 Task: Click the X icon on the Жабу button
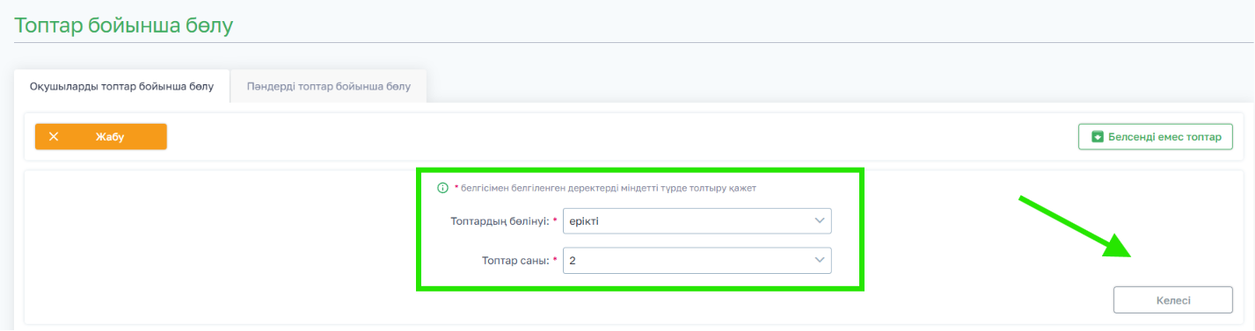click(x=54, y=137)
